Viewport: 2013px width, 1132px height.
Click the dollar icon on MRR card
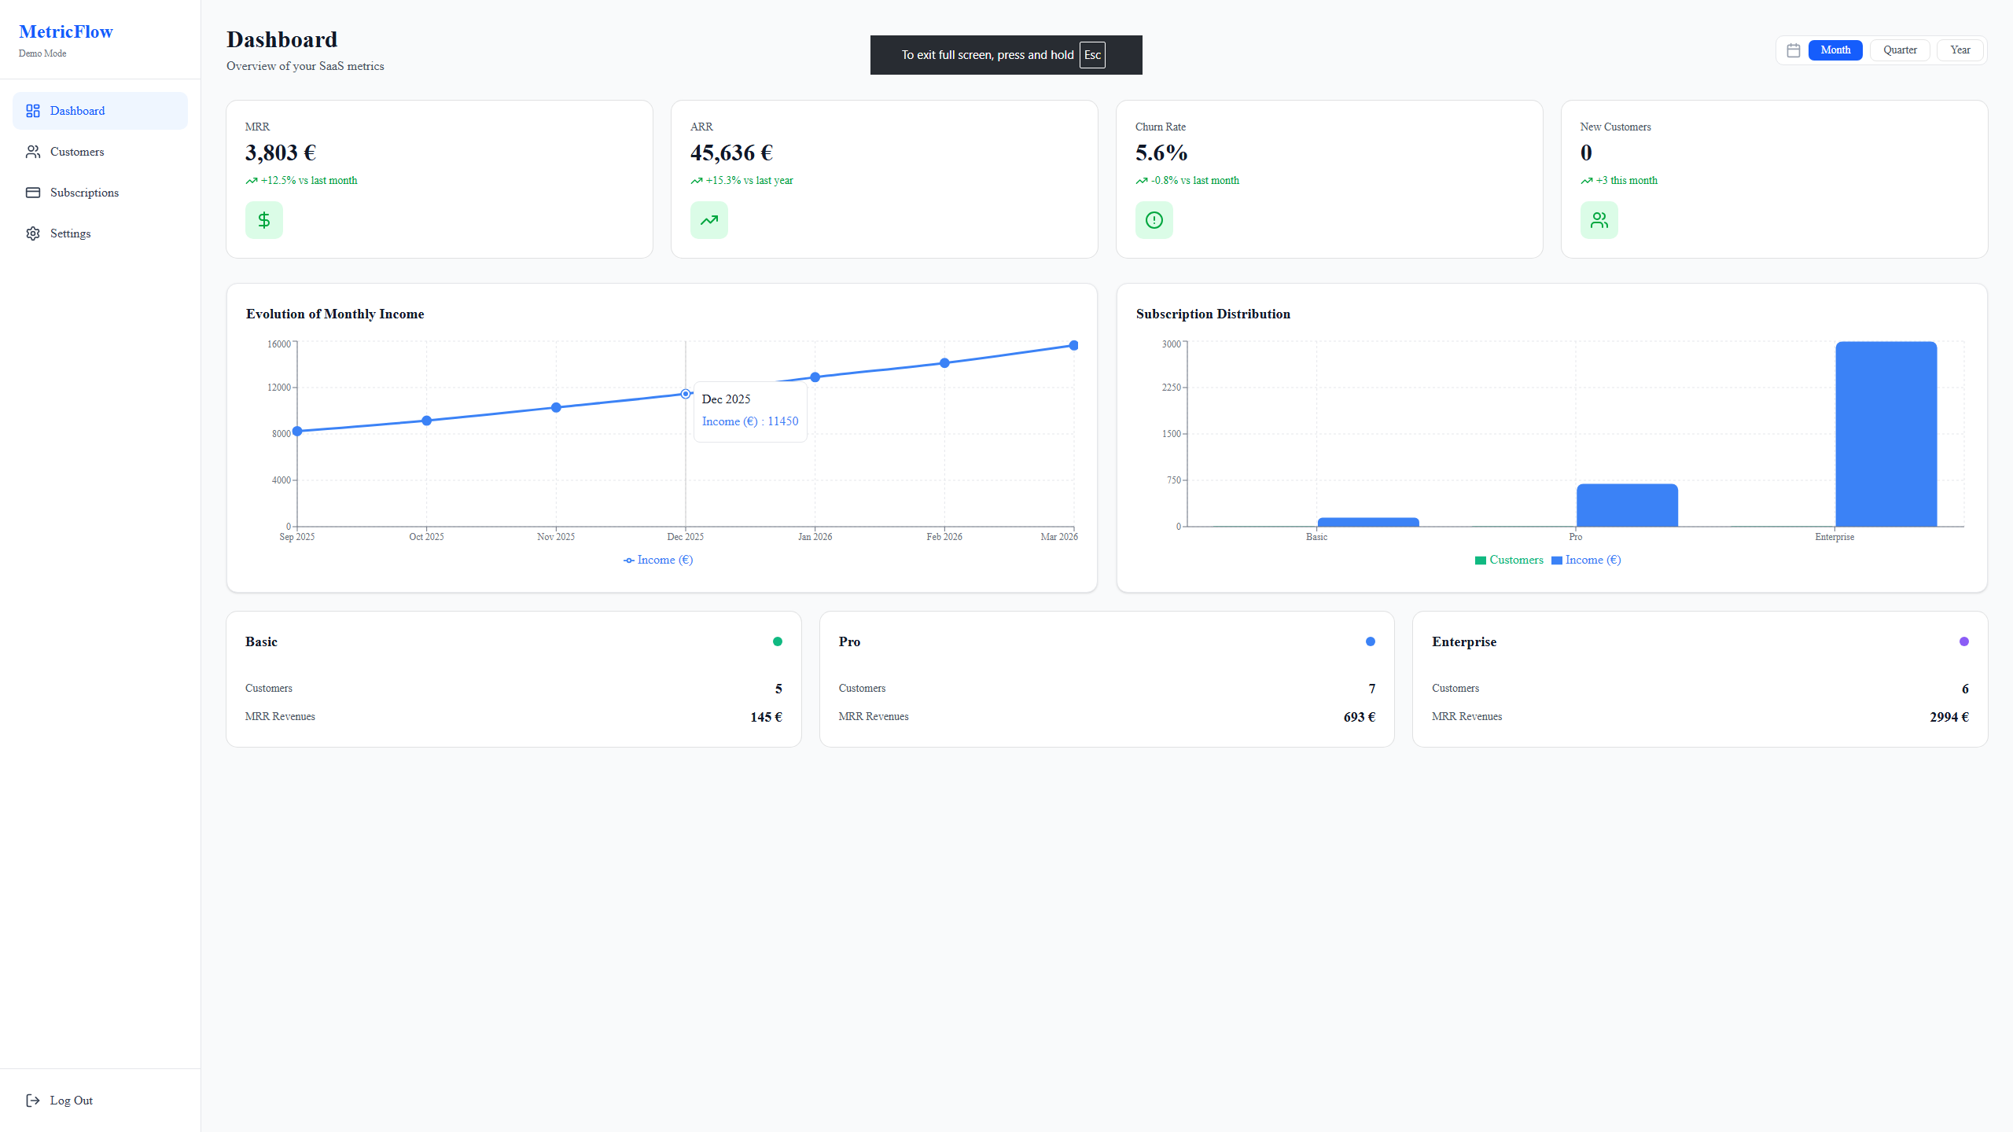click(x=263, y=220)
